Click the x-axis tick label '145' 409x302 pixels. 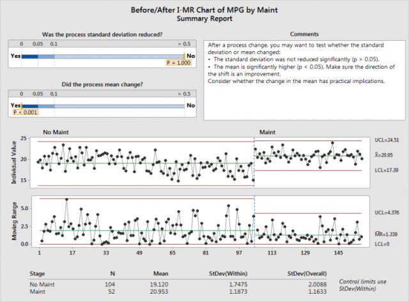pos(338,252)
